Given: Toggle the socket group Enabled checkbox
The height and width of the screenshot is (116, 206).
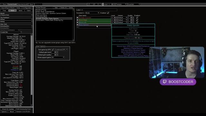Looking at the screenshot, I should coord(108,13).
